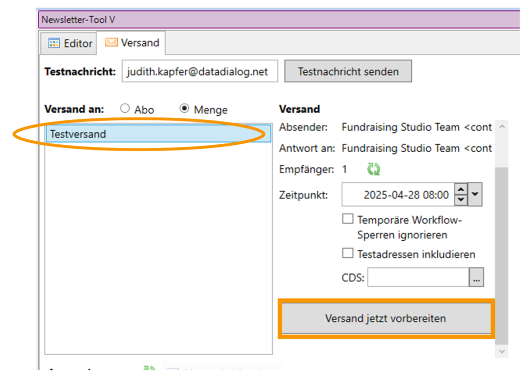523x375 pixels.
Task: Enable Temporäre Workflow-Sperren ignorieren
Action: (x=348, y=218)
